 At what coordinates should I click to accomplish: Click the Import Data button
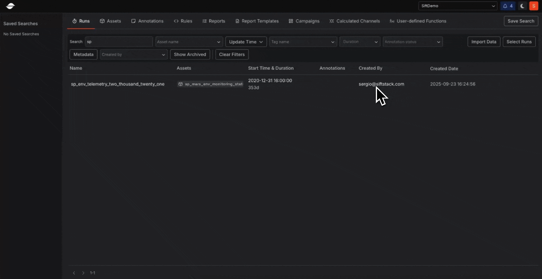484,42
